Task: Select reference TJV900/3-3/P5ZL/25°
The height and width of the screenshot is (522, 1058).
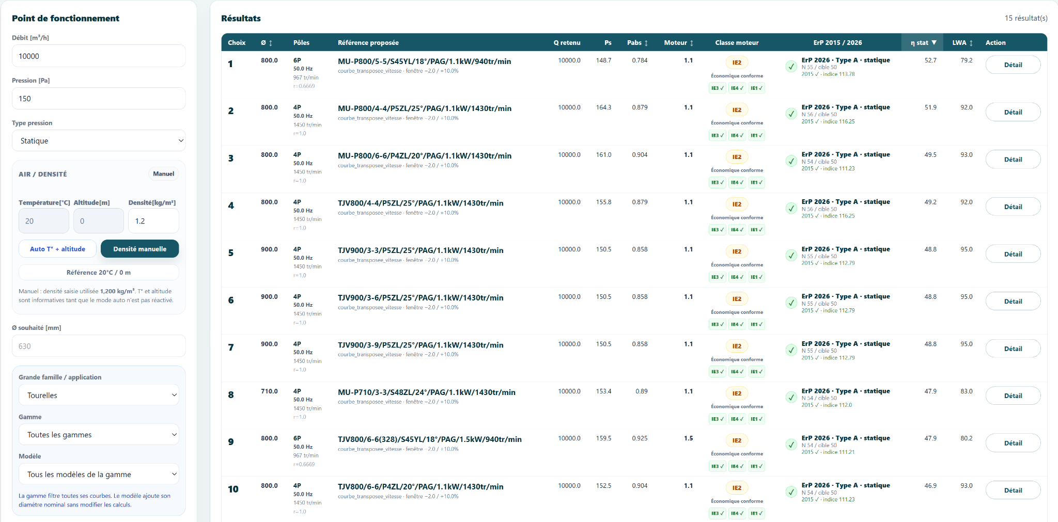Action: (421, 250)
